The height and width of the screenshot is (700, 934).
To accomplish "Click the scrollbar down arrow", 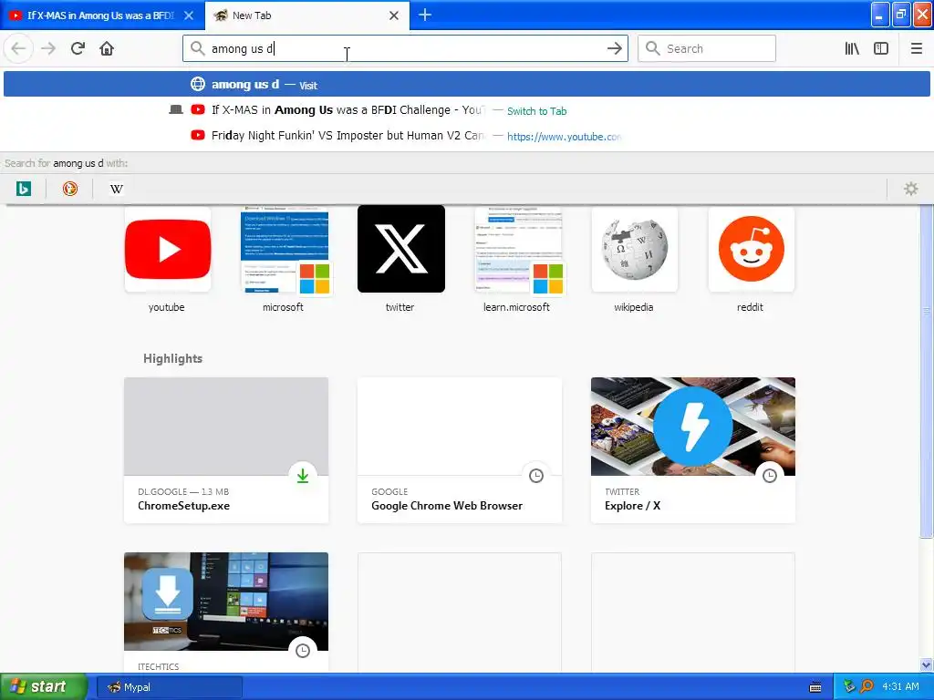I will [927, 664].
